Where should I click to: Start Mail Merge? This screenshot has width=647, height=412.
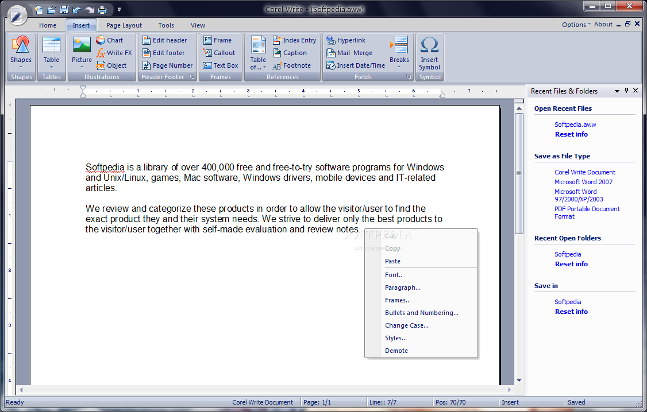click(349, 53)
